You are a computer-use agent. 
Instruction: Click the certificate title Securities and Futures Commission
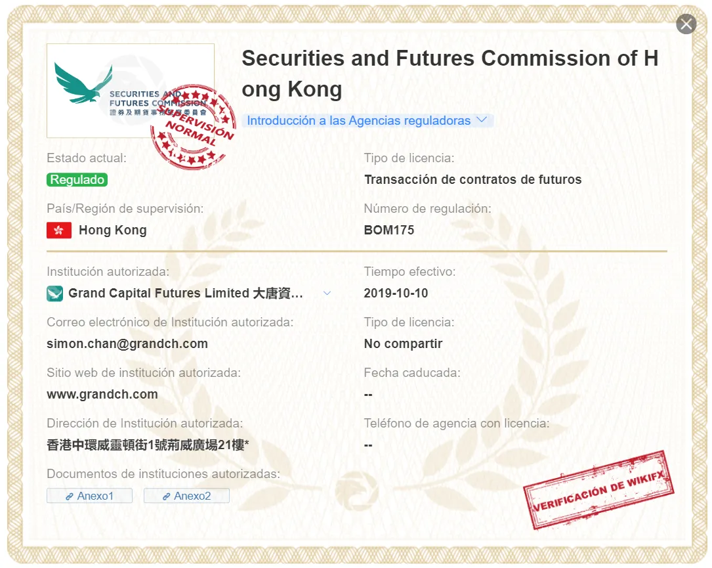(450, 74)
